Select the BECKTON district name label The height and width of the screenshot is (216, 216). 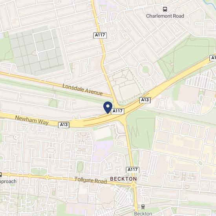pos(123,179)
